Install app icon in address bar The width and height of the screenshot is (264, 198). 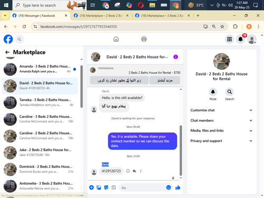[205, 26]
